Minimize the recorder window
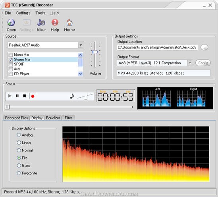The image size is (218, 197). point(204,6)
